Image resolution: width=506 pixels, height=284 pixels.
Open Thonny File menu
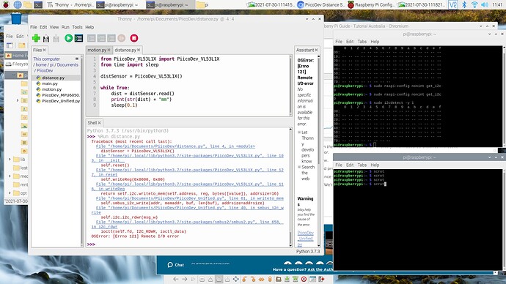34,27
